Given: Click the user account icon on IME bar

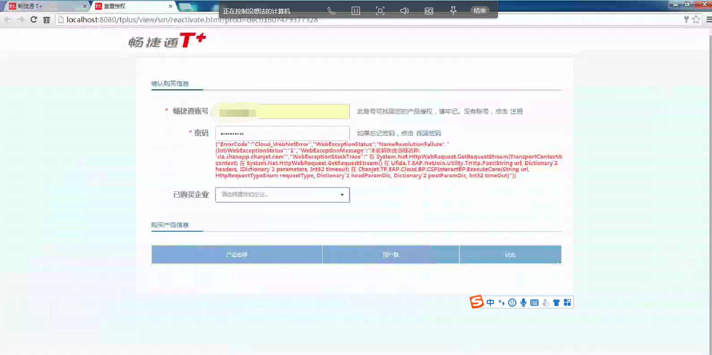Looking at the screenshot, I should point(545,303).
